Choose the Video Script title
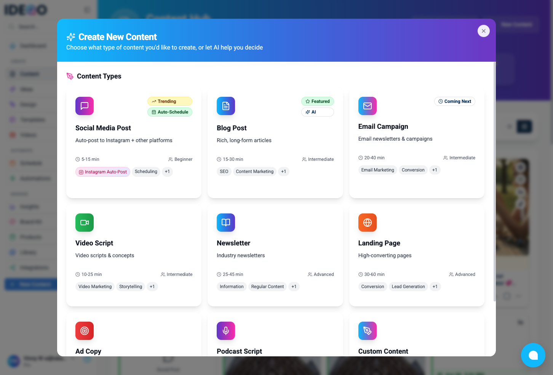The image size is (553, 375). click(x=94, y=243)
